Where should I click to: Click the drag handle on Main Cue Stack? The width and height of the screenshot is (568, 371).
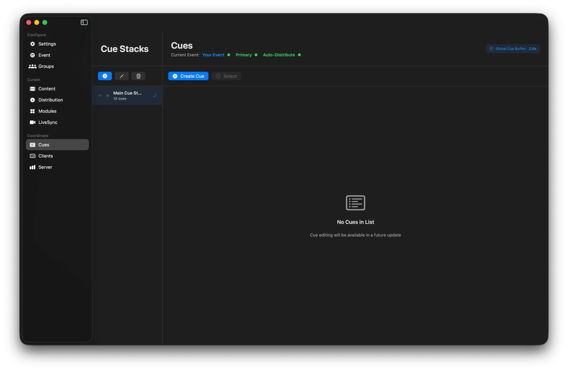(100, 96)
